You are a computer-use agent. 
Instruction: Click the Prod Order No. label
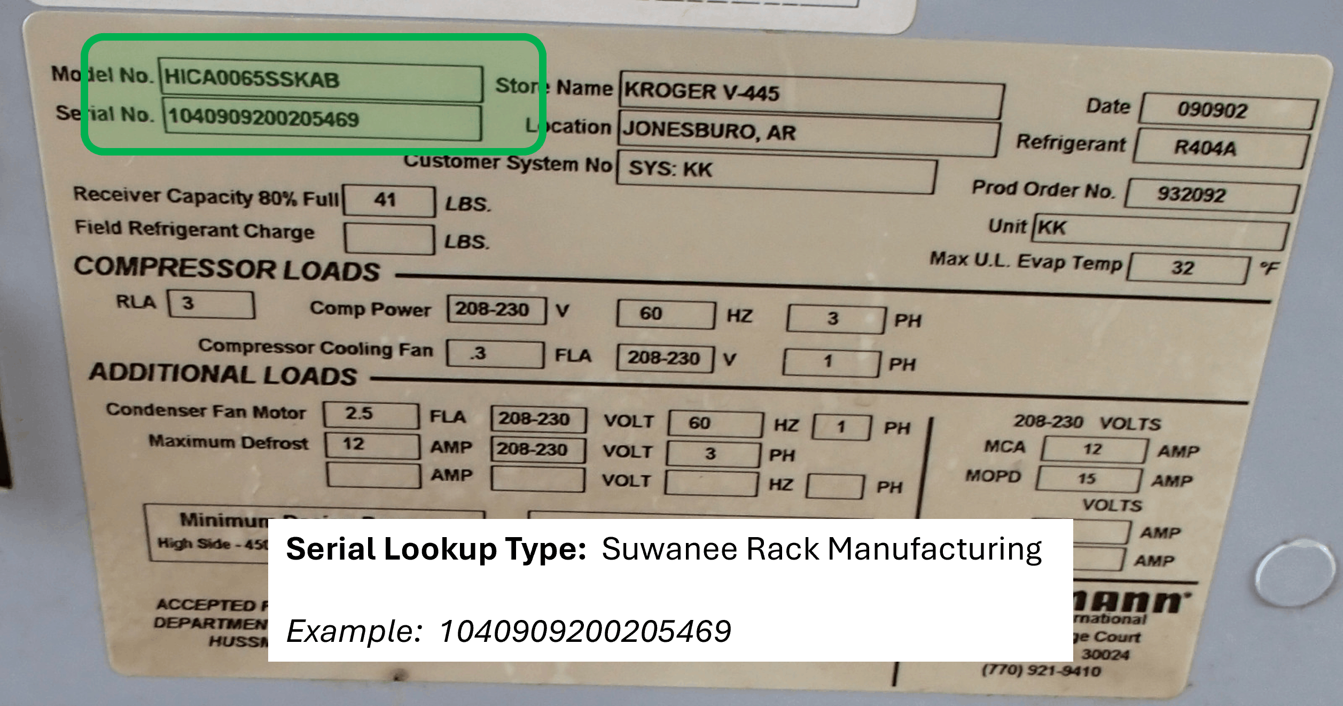[x=1043, y=189]
